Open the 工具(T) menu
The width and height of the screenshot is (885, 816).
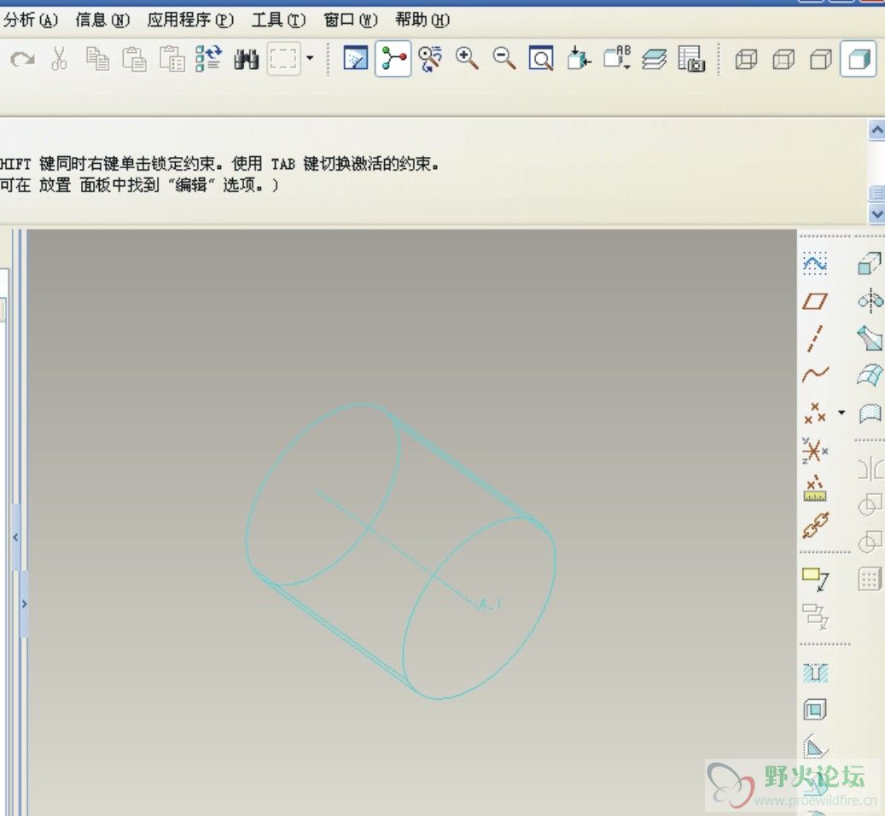pos(278,20)
